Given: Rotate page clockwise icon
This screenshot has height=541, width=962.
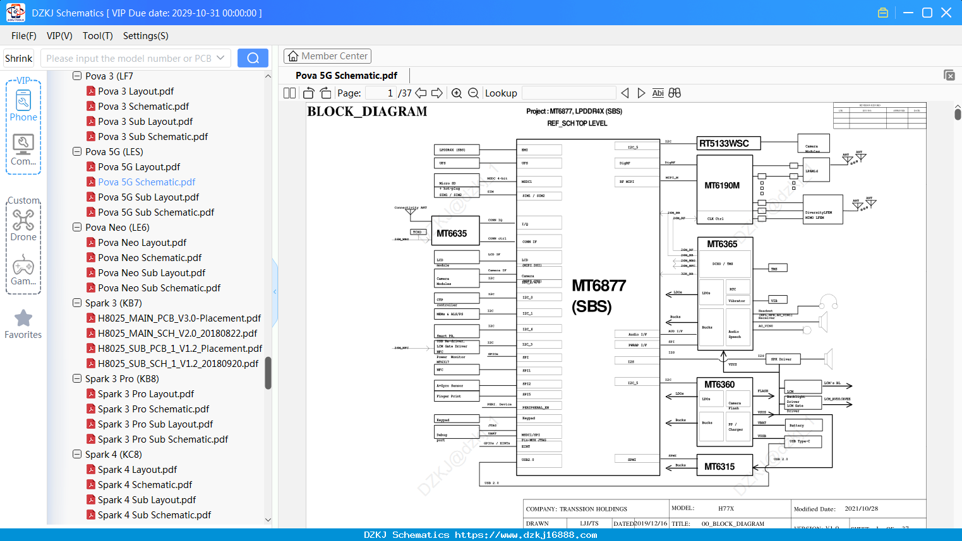Looking at the screenshot, I should pyautogui.click(x=325, y=93).
